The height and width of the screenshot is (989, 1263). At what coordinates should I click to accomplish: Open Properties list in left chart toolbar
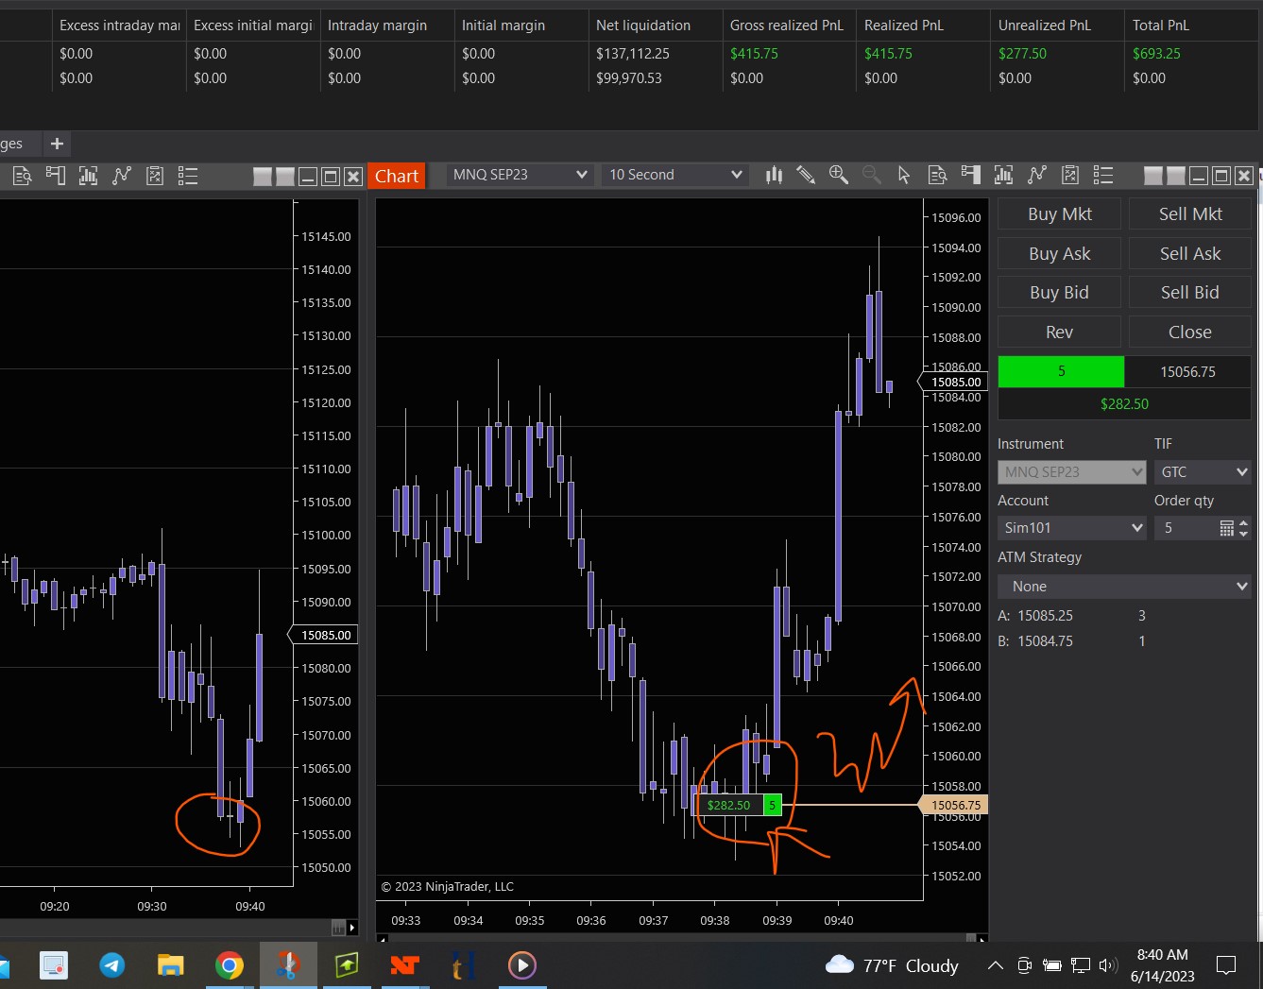(187, 176)
